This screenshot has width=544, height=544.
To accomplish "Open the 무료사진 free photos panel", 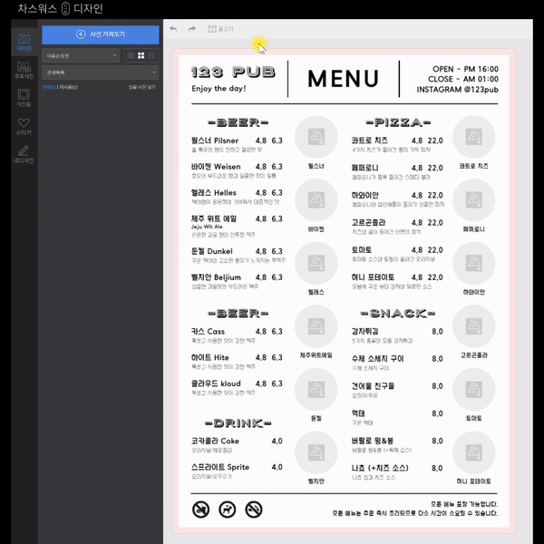I will 24,70.
